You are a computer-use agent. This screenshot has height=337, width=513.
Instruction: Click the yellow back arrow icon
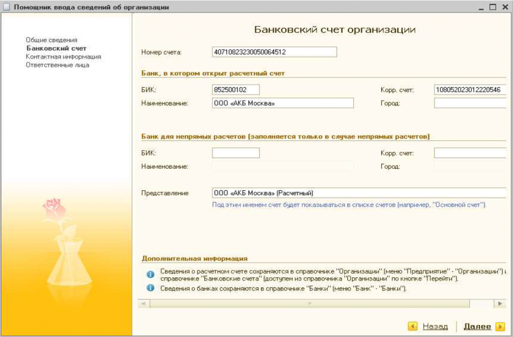(413, 326)
